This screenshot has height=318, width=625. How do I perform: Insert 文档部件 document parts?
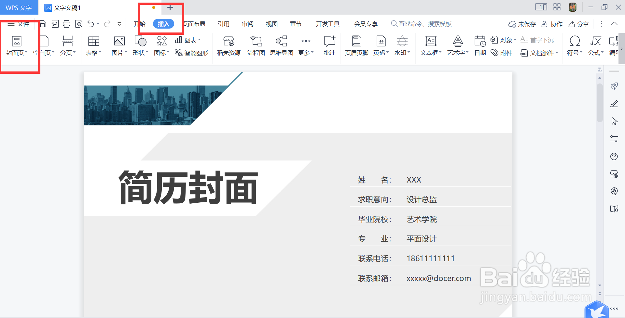pos(539,53)
